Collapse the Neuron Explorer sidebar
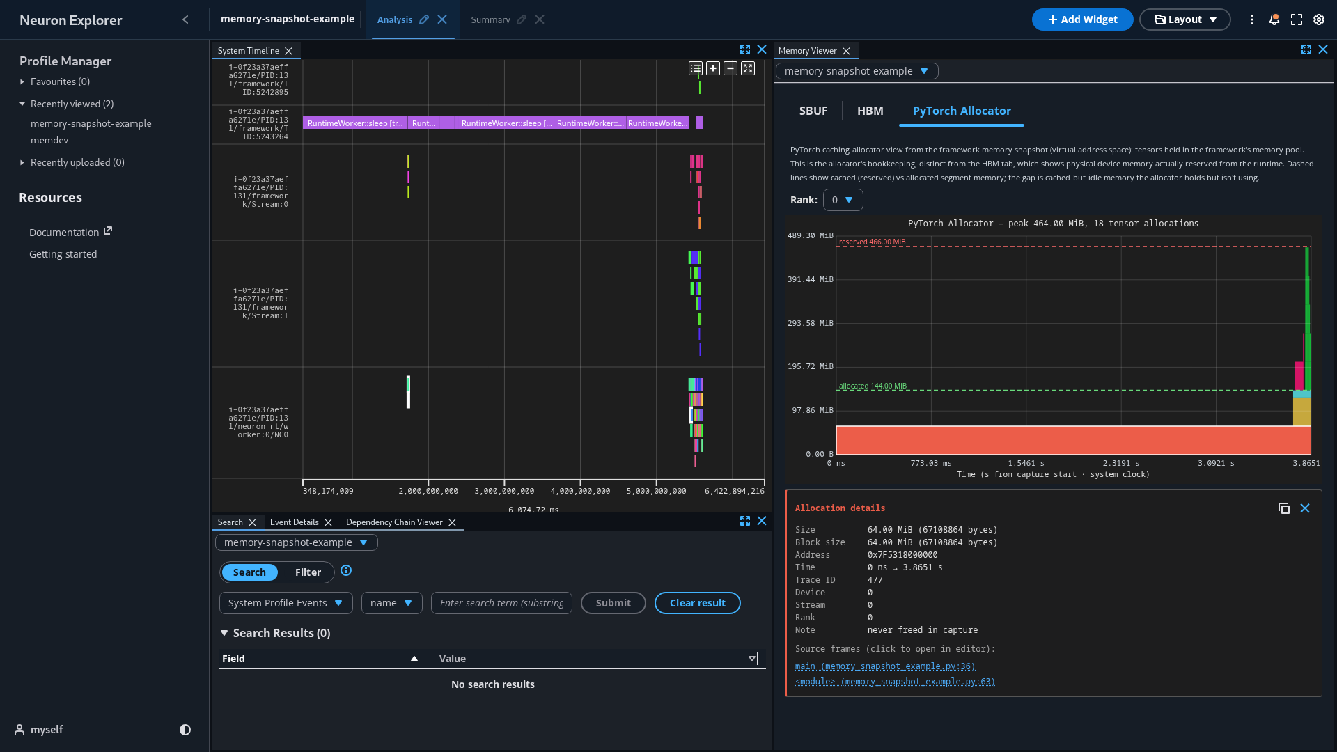This screenshot has height=752, width=1337. [185, 19]
